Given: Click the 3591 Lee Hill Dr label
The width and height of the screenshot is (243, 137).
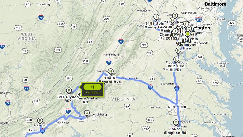Looking at the screenshot, I should pos(175,68).
